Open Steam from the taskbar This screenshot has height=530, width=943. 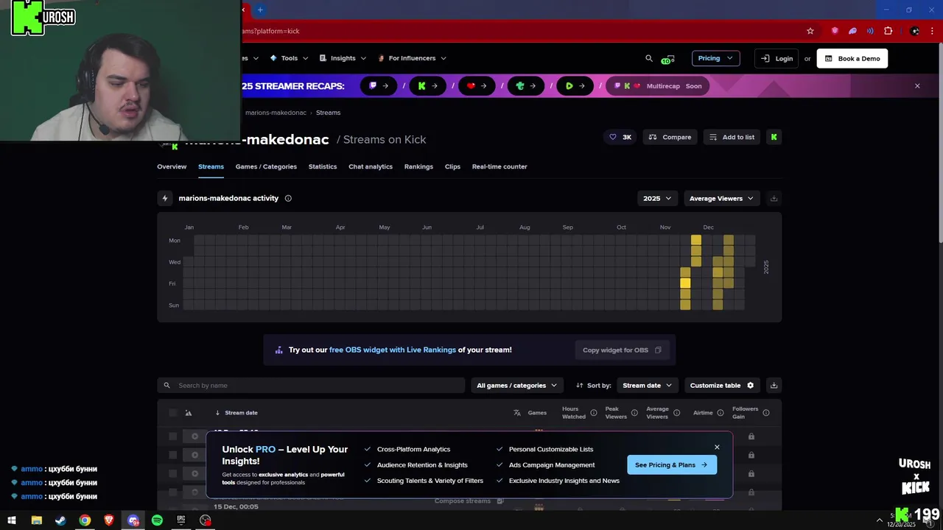[60, 520]
